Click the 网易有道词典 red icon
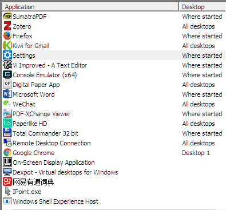226x210 pixels. tap(7, 182)
